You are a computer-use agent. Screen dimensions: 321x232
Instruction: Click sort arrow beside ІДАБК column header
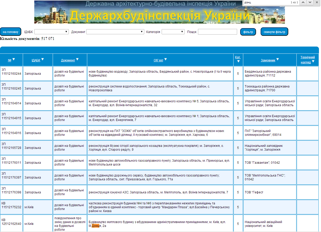(x=43, y=59)
